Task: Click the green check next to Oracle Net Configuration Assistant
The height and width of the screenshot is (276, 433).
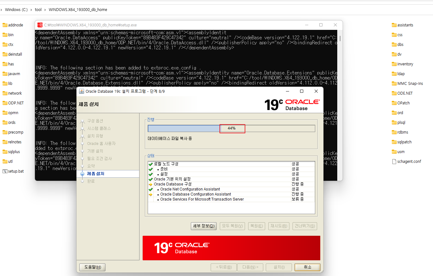Action: click(151, 189)
